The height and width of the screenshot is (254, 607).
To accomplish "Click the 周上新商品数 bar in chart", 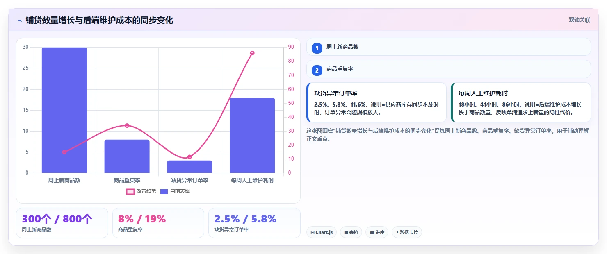I will 64,110.
